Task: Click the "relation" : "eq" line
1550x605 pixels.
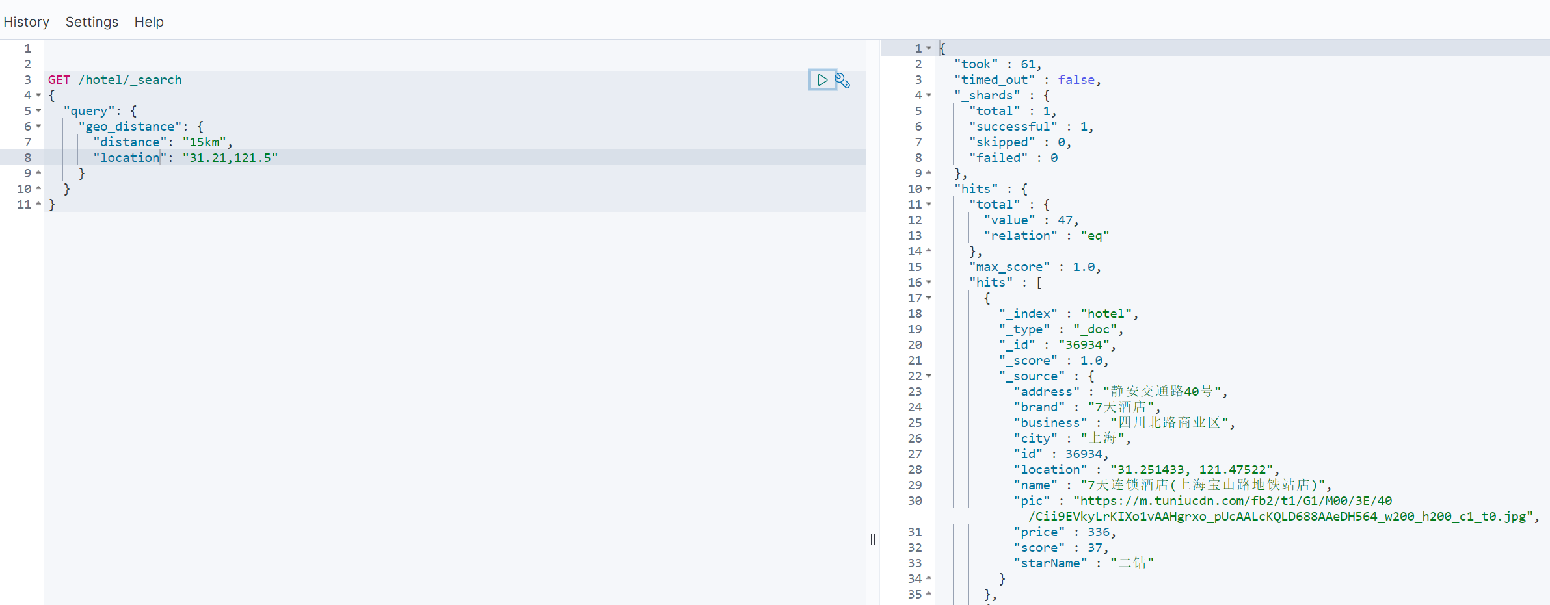Action: pos(1046,235)
